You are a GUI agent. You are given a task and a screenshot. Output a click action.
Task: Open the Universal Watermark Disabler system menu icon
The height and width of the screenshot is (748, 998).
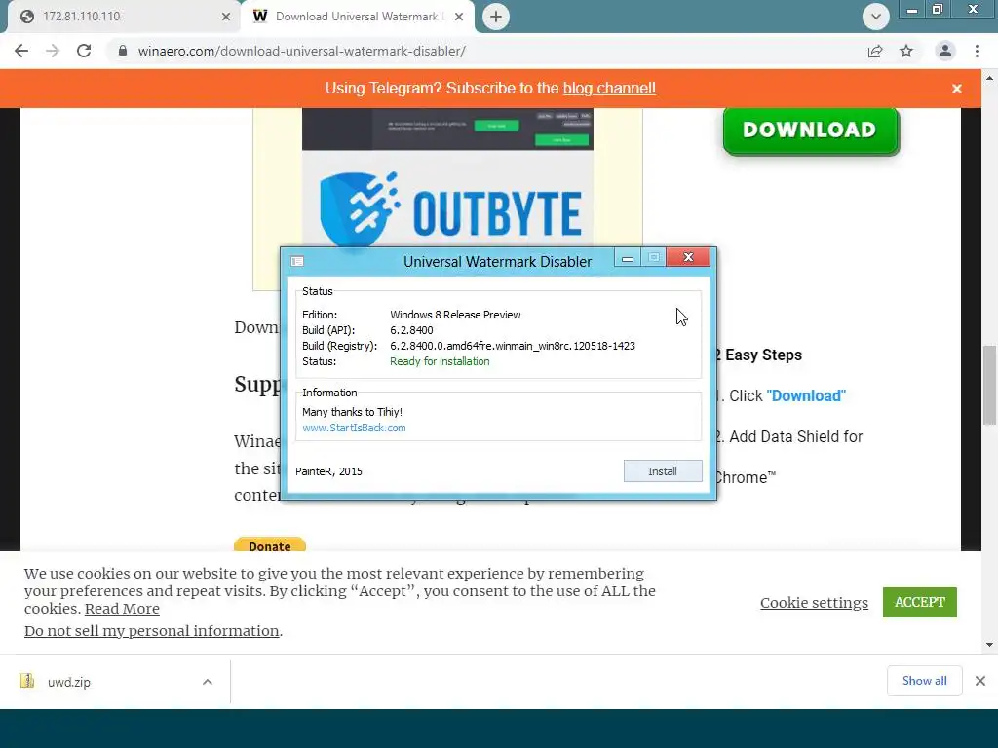click(x=297, y=261)
